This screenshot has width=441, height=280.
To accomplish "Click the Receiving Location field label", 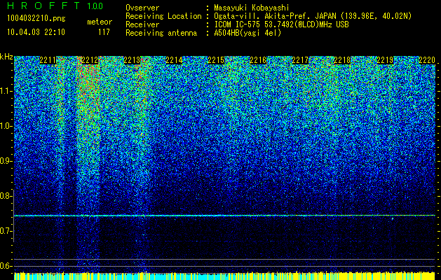I will click(x=163, y=16).
